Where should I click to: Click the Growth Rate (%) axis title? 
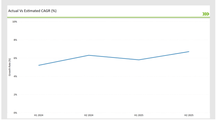pos(10,67)
